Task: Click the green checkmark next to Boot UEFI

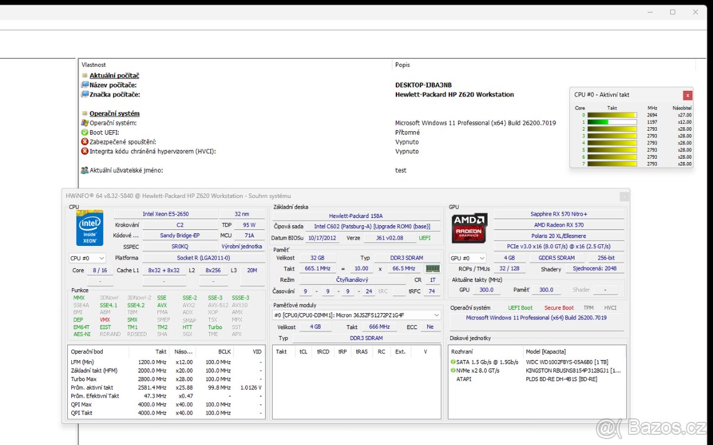Action: (x=84, y=132)
